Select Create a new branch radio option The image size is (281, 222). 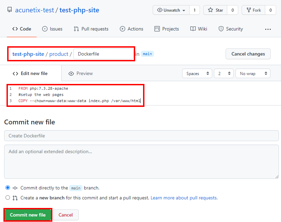click(x=8, y=198)
